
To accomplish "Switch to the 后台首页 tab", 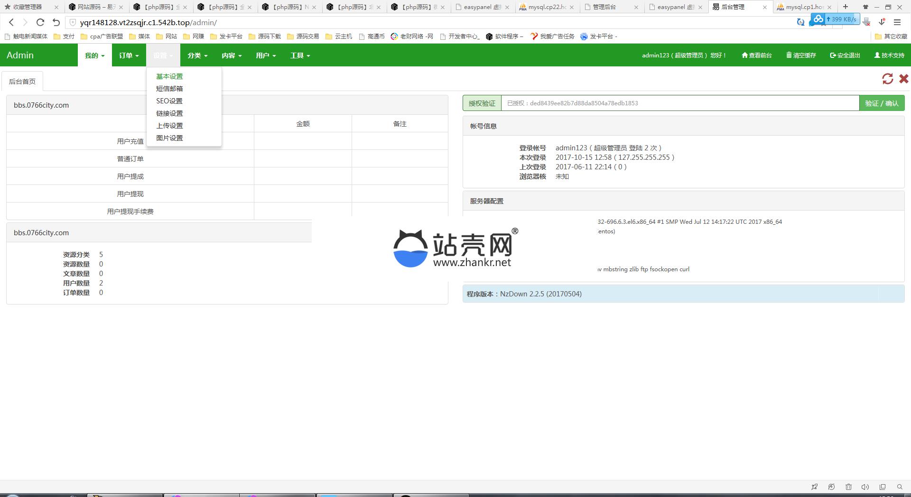I will pyautogui.click(x=22, y=82).
